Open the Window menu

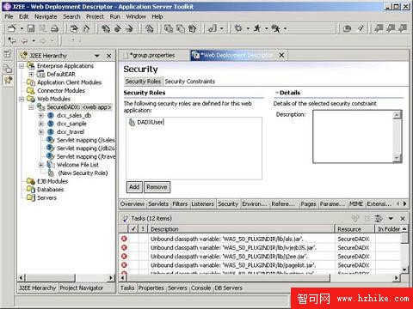click(x=136, y=16)
